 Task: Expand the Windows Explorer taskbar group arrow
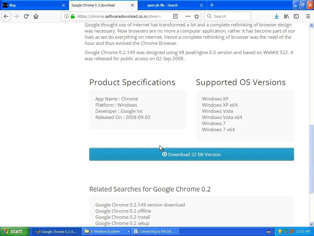click(128, 232)
